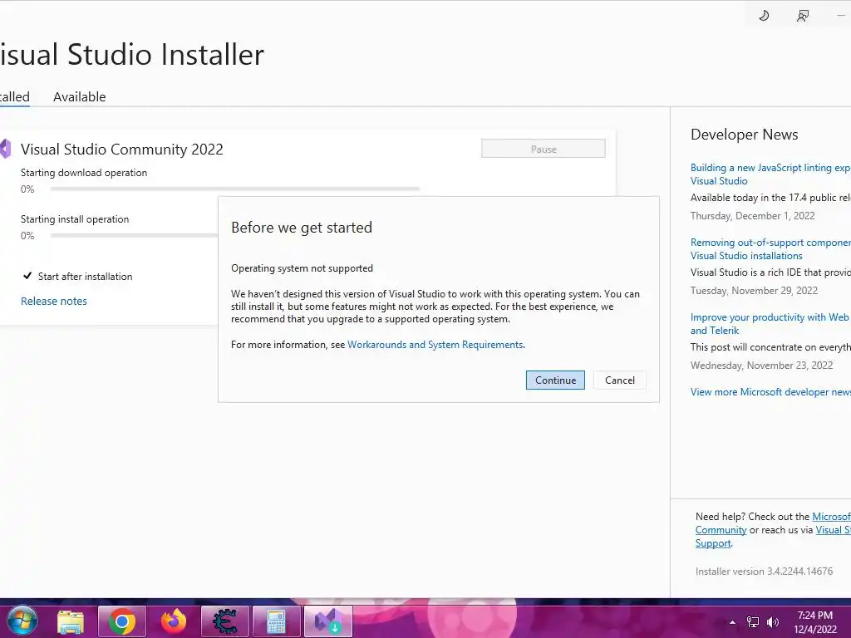This screenshot has width=851, height=638.
Task: Open Workarounds and System Requirements link
Action: (435, 345)
